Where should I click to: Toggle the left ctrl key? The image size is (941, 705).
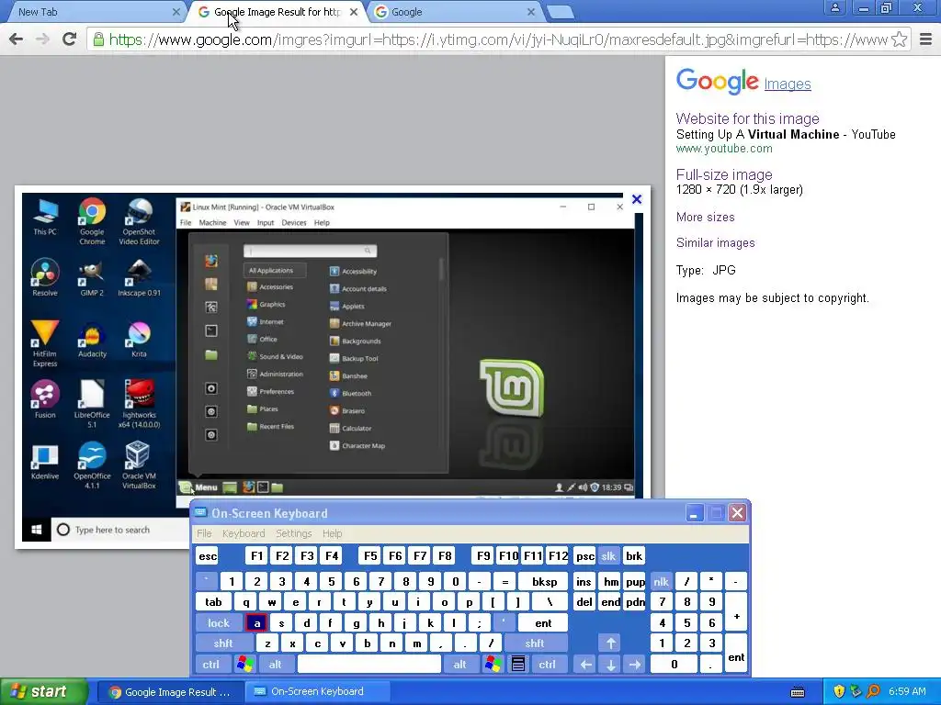pos(210,665)
